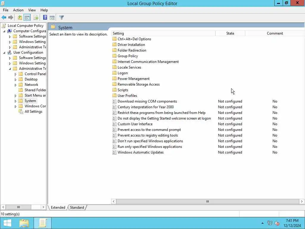Open the Windows Start button

(x=7, y=223)
